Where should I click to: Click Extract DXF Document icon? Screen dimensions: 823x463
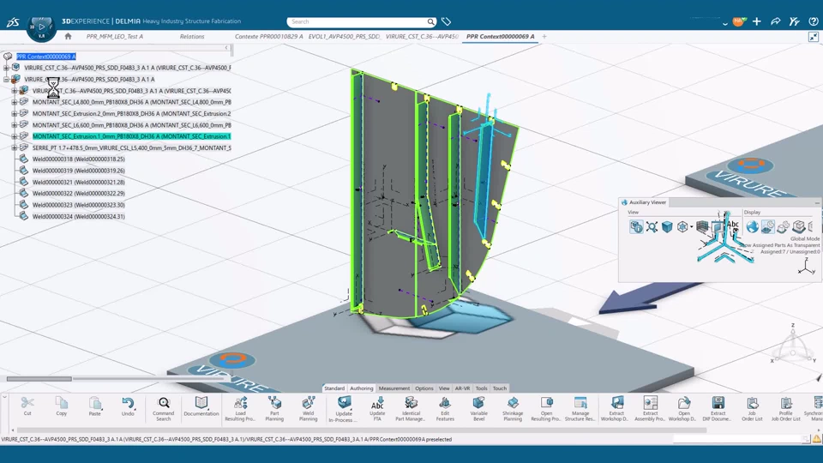click(x=718, y=403)
